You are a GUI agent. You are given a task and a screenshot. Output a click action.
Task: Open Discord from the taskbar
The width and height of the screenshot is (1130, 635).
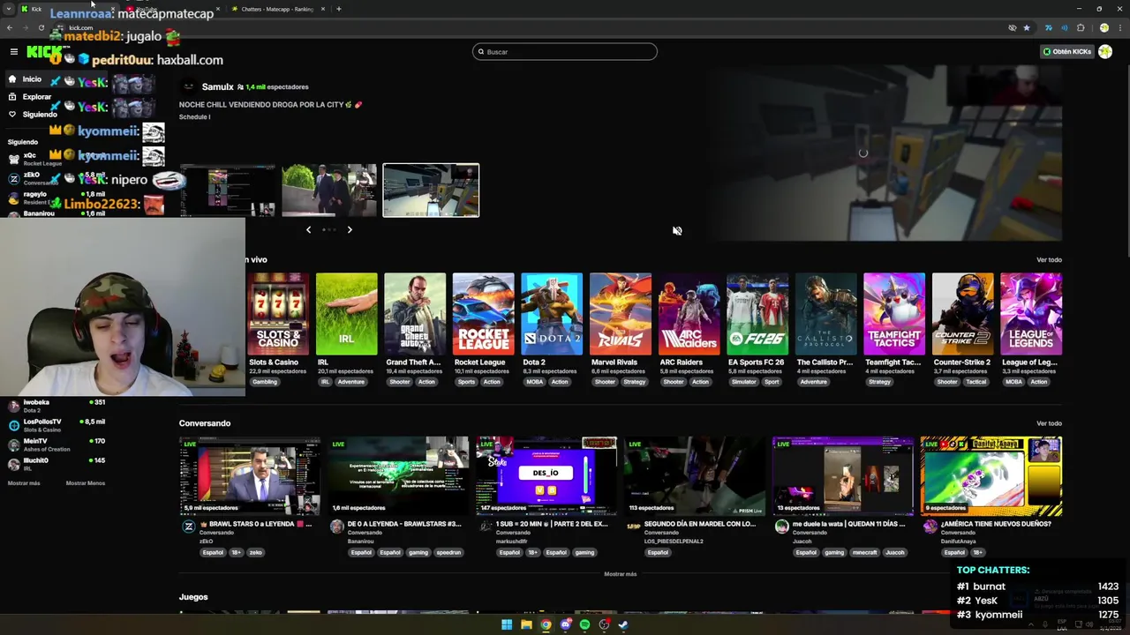566,624
